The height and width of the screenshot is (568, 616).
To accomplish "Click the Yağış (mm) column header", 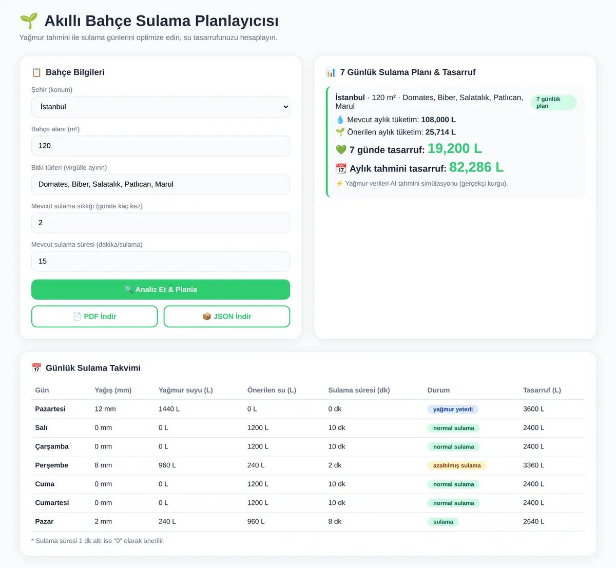I will (113, 390).
